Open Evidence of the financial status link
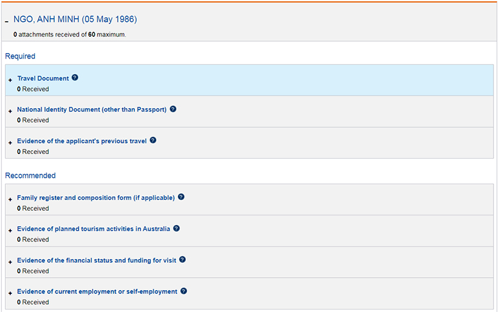This screenshot has height=312, width=498. point(97,260)
